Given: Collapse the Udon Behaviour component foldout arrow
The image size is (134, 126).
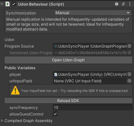Looking at the screenshot, I should tap(2, 4).
